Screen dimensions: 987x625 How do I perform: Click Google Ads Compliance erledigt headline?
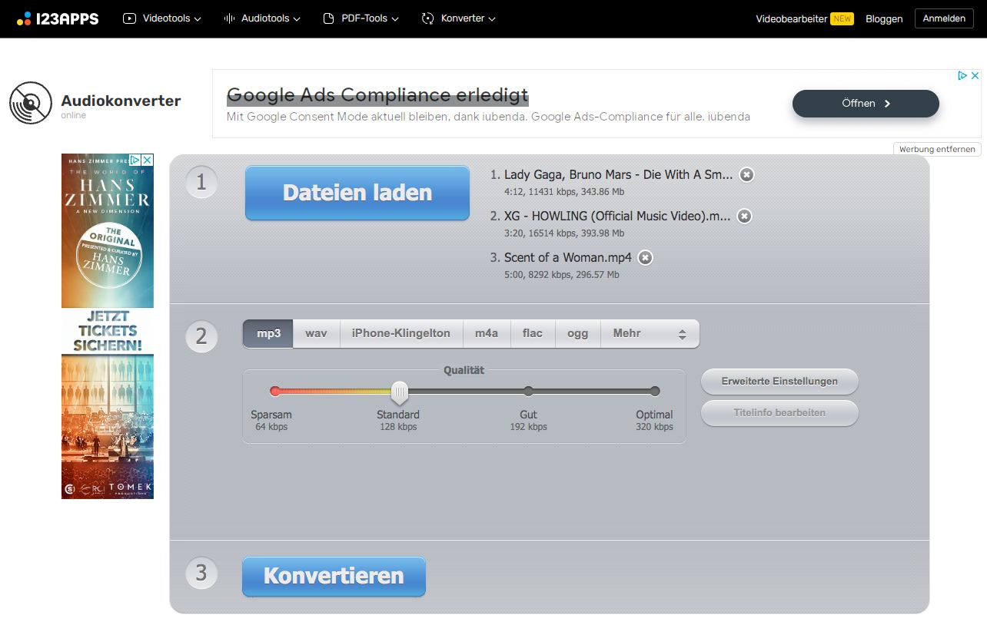(377, 95)
